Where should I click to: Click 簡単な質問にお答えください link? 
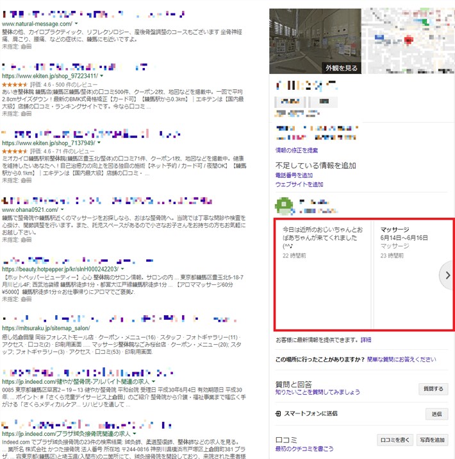click(x=402, y=359)
